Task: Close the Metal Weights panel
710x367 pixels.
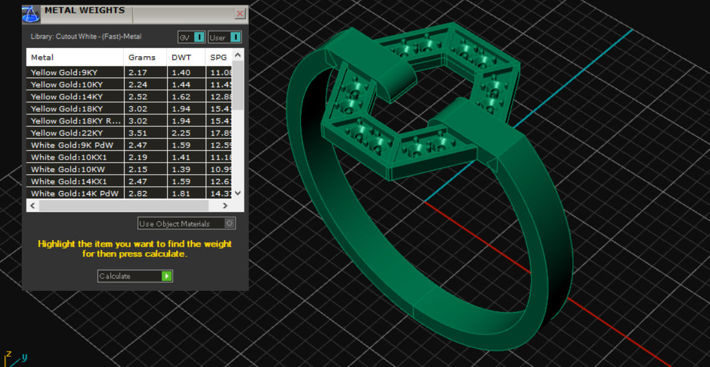Action: click(240, 14)
